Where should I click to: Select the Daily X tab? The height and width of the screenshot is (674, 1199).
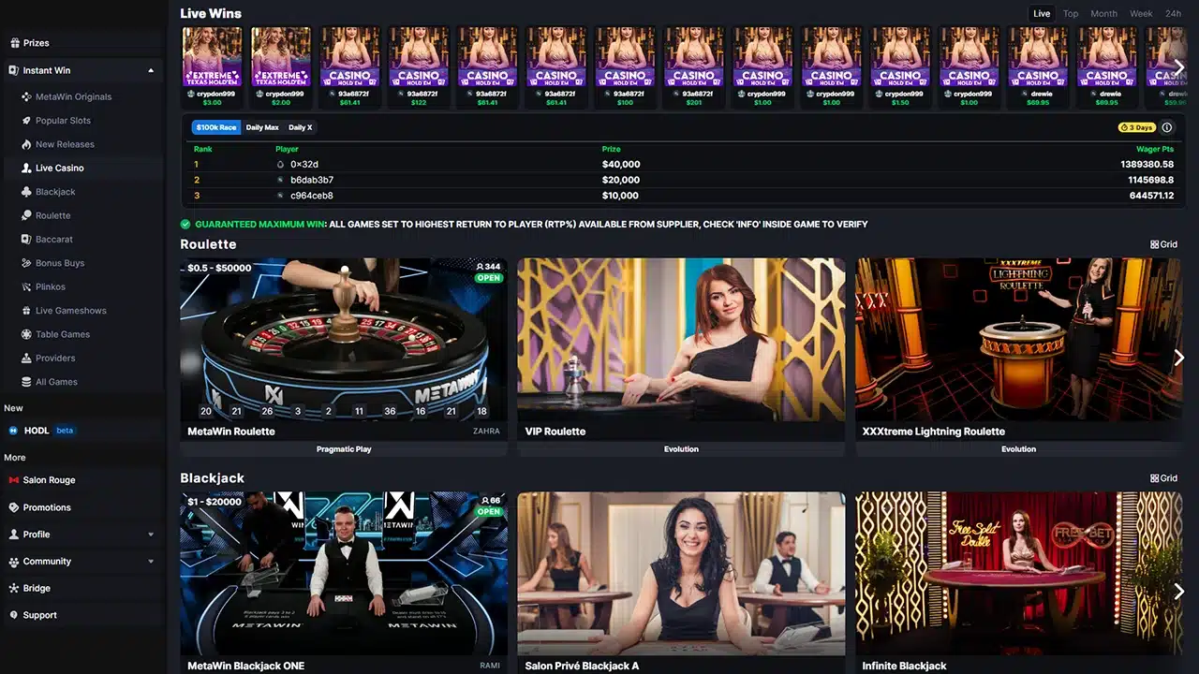pos(301,127)
